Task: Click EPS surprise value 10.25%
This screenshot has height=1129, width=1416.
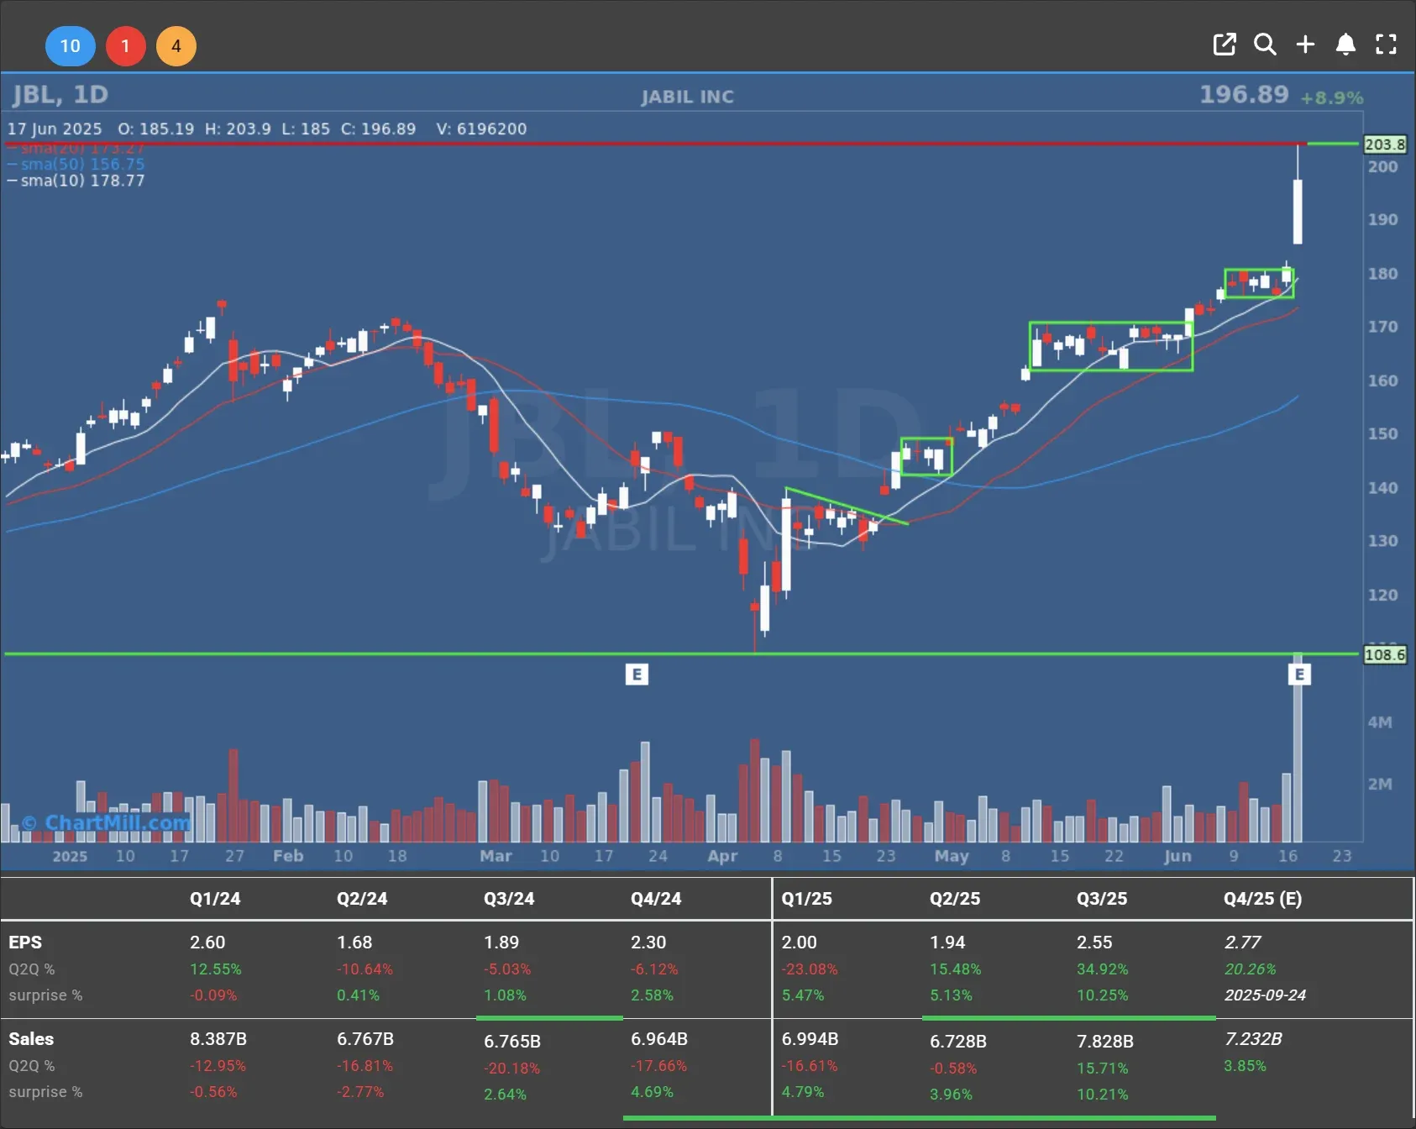Action: click(x=1103, y=995)
